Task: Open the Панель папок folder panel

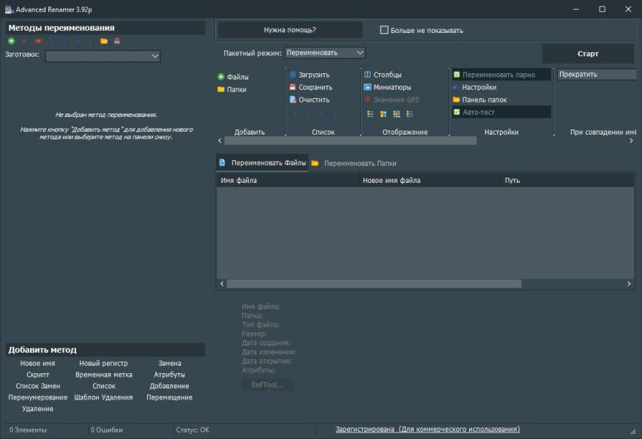Action: 480,100
